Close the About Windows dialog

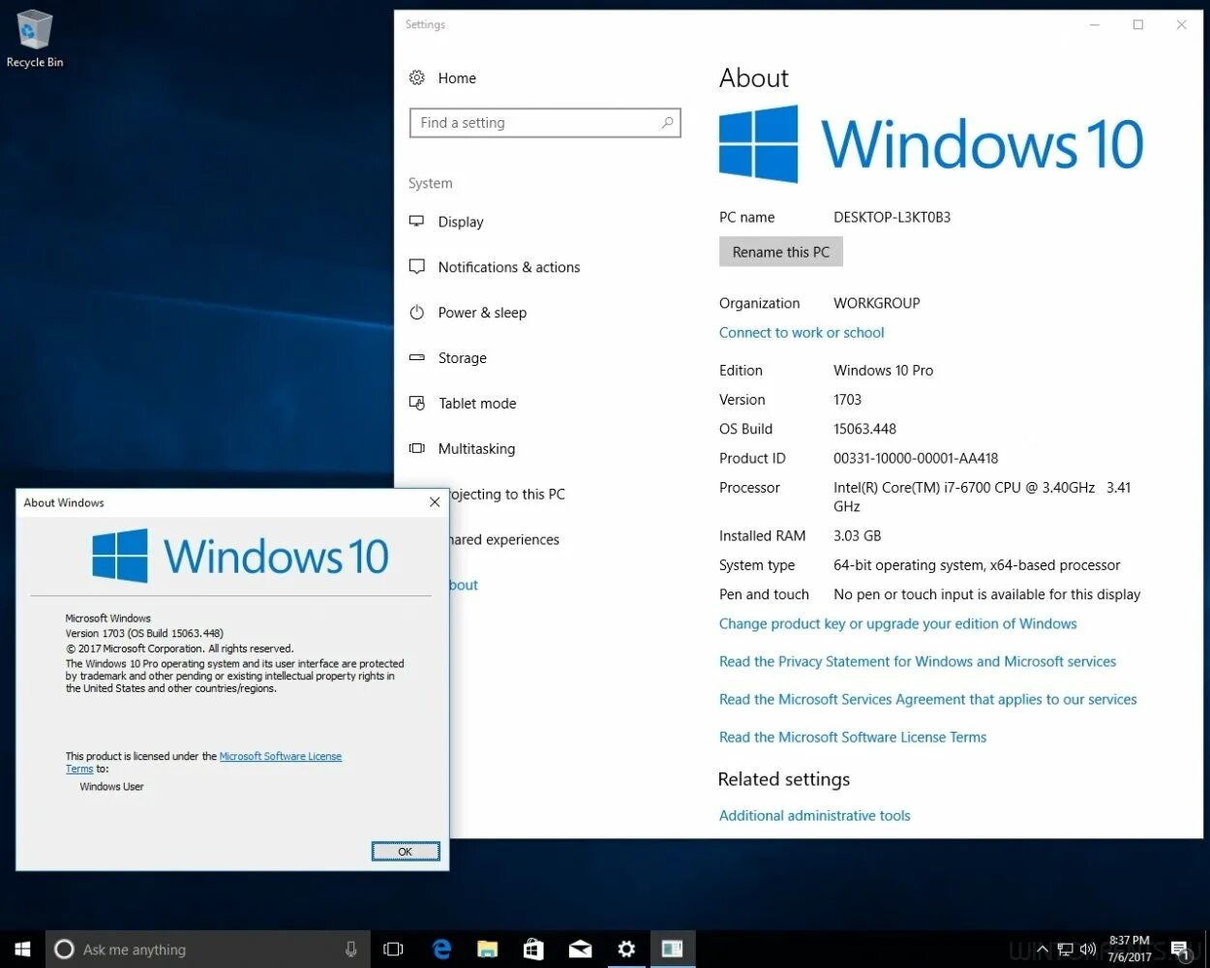pyautogui.click(x=435, y=501)
